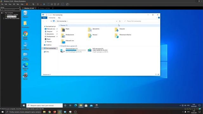This screenshot has width=203, height=114.
Task: Select Этот компьютер in navigation pane
Action: click(50, 48)
